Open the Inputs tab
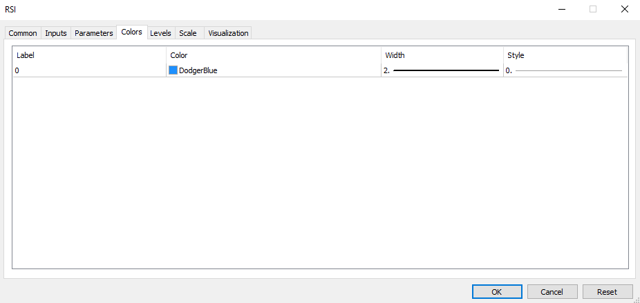 [x=56, y=33]
